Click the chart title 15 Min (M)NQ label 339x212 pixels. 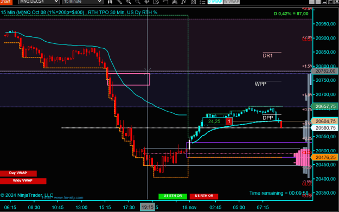coord(79,12)
